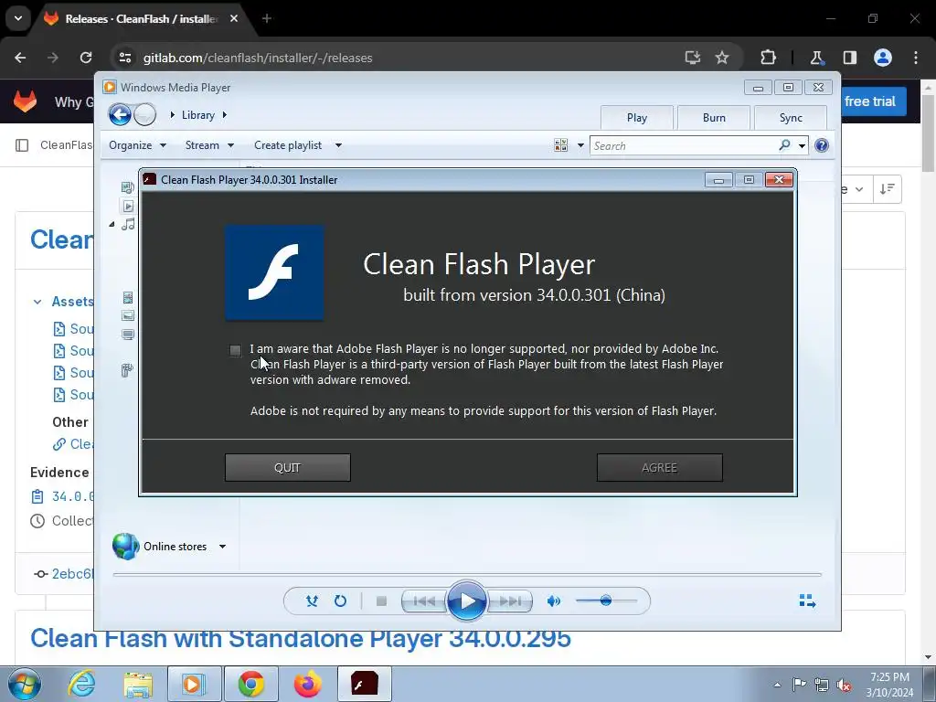Image resolution: width=936 pixels, height=702 pixels.
Task: Click the AGREE button in installer
Action: 660,467
